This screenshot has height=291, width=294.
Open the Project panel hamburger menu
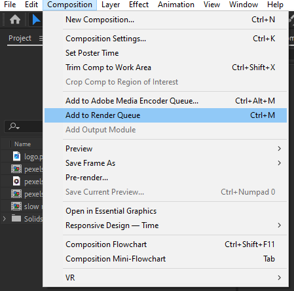(x=41, y=39)
